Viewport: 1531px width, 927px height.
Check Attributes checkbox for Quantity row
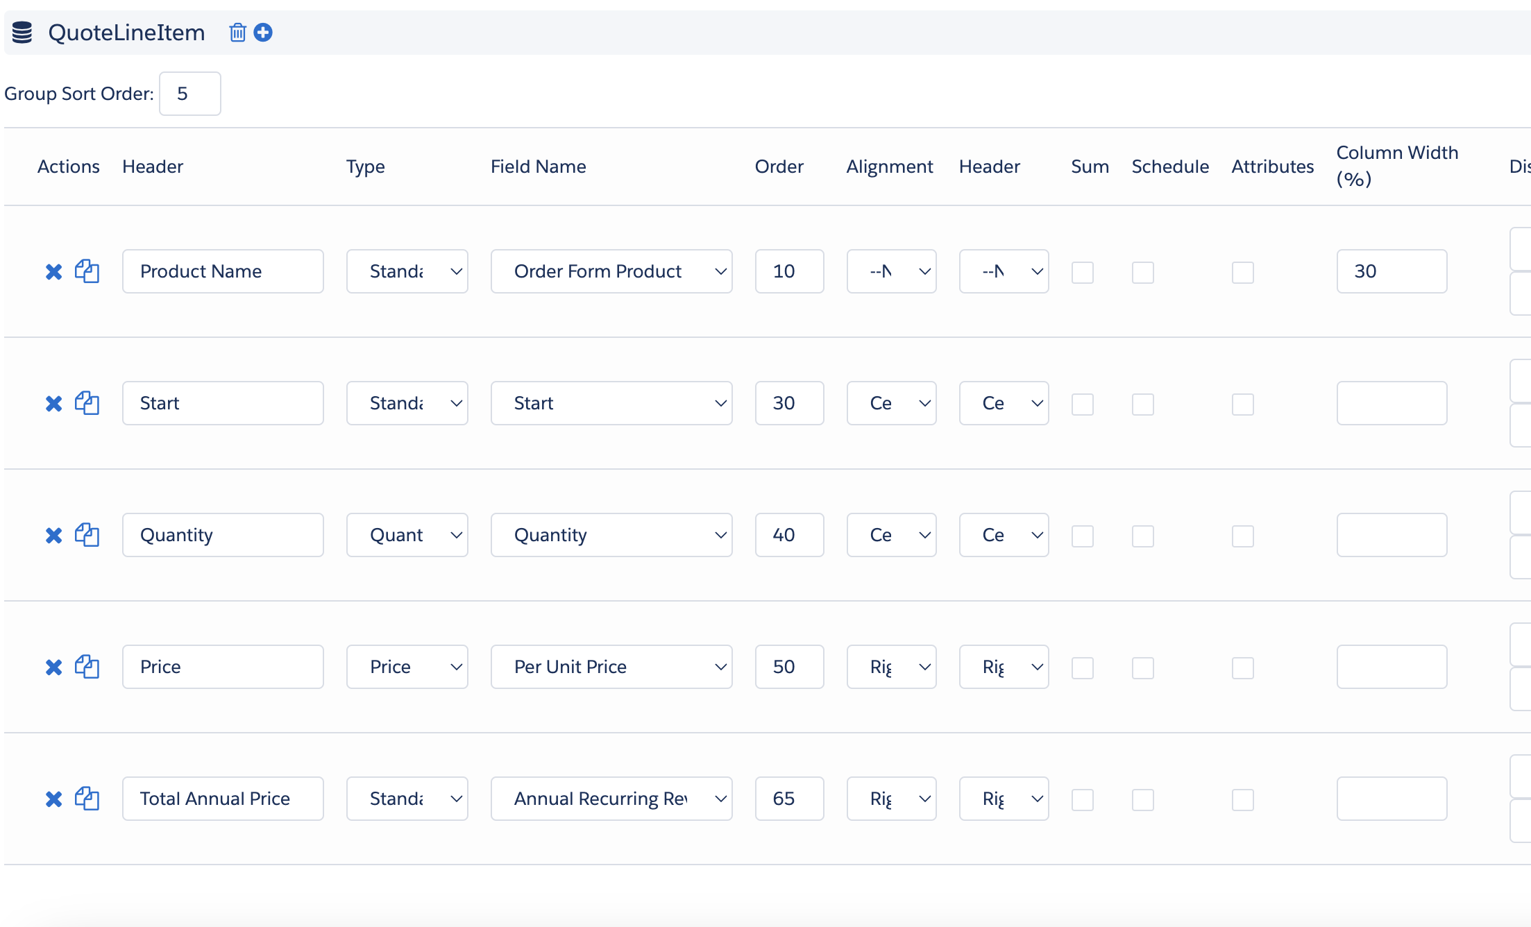click(1242, 536)
